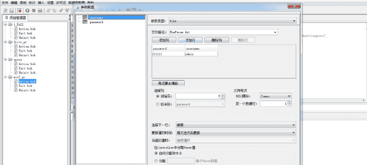Select the win7_pr project label
The width and height of the screenshot is (367, 165).
[19, 77]
